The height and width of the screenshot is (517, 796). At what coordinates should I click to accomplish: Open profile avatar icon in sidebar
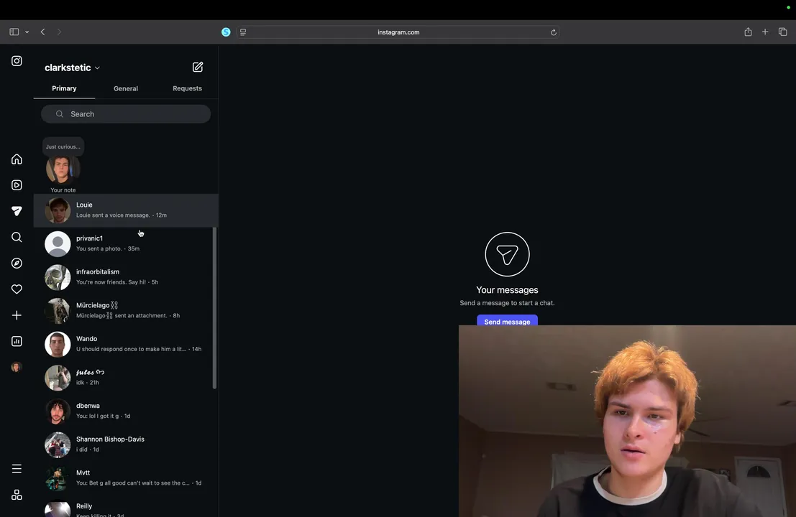pyautogui.click(x=17, y=367)
